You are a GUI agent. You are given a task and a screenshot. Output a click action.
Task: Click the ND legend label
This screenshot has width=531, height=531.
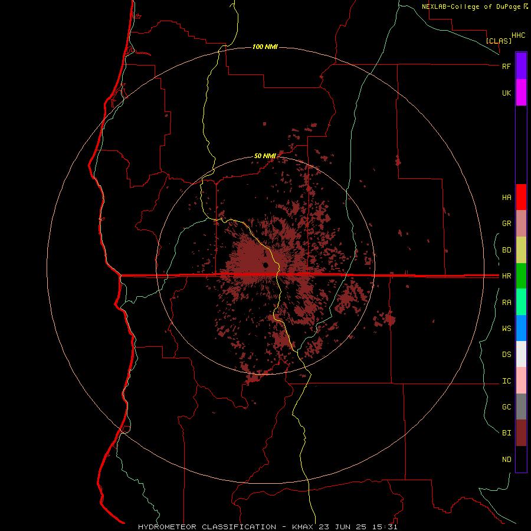pyautogui.click(x=506, y=460)
